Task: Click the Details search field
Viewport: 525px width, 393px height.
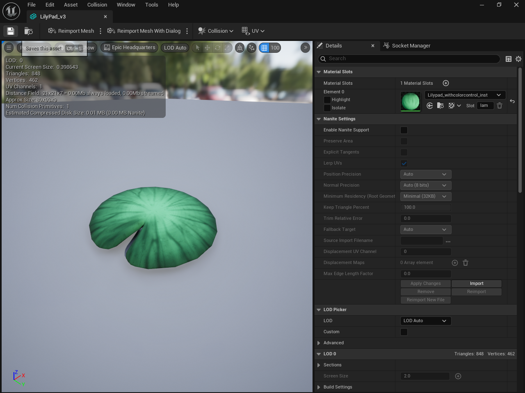Action: [x=409, y=59]
